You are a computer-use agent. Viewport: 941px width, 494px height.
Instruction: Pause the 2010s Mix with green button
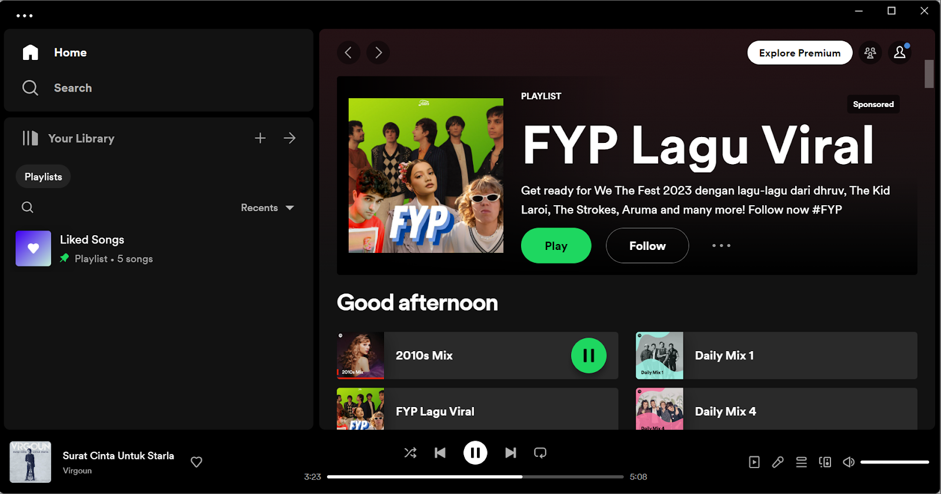589,355
